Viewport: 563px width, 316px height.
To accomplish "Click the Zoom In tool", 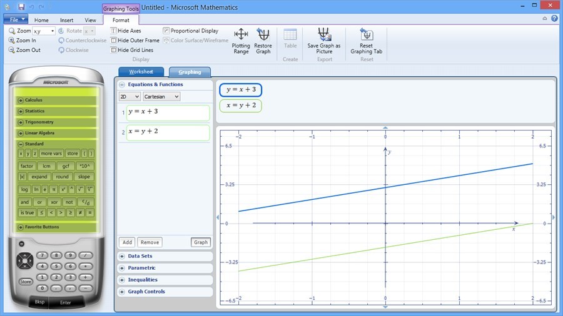I will pyautogui.click(x=23, y=41).
